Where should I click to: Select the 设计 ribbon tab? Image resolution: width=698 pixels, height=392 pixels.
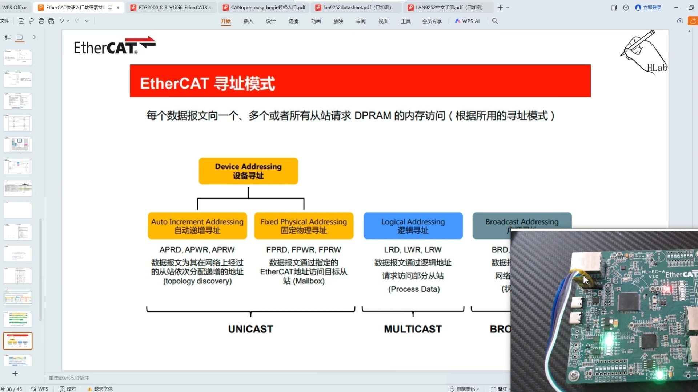point(271,21)
